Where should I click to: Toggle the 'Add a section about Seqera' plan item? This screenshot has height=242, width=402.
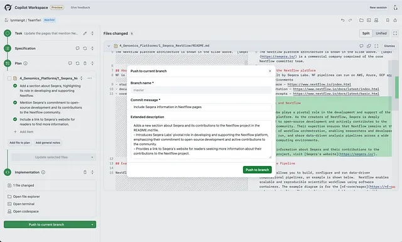click(15, 85)
